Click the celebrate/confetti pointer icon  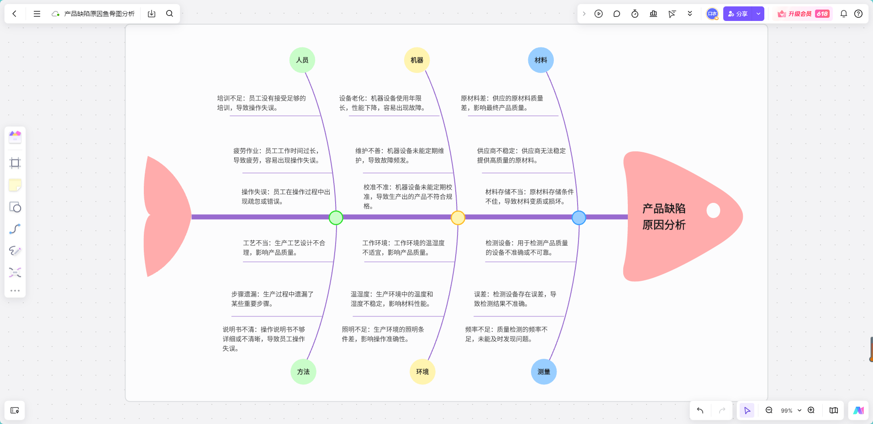click(x=672, y=14)
